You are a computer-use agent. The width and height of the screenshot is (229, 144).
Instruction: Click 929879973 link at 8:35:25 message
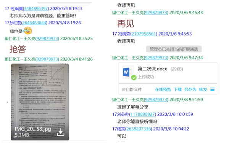47,38
